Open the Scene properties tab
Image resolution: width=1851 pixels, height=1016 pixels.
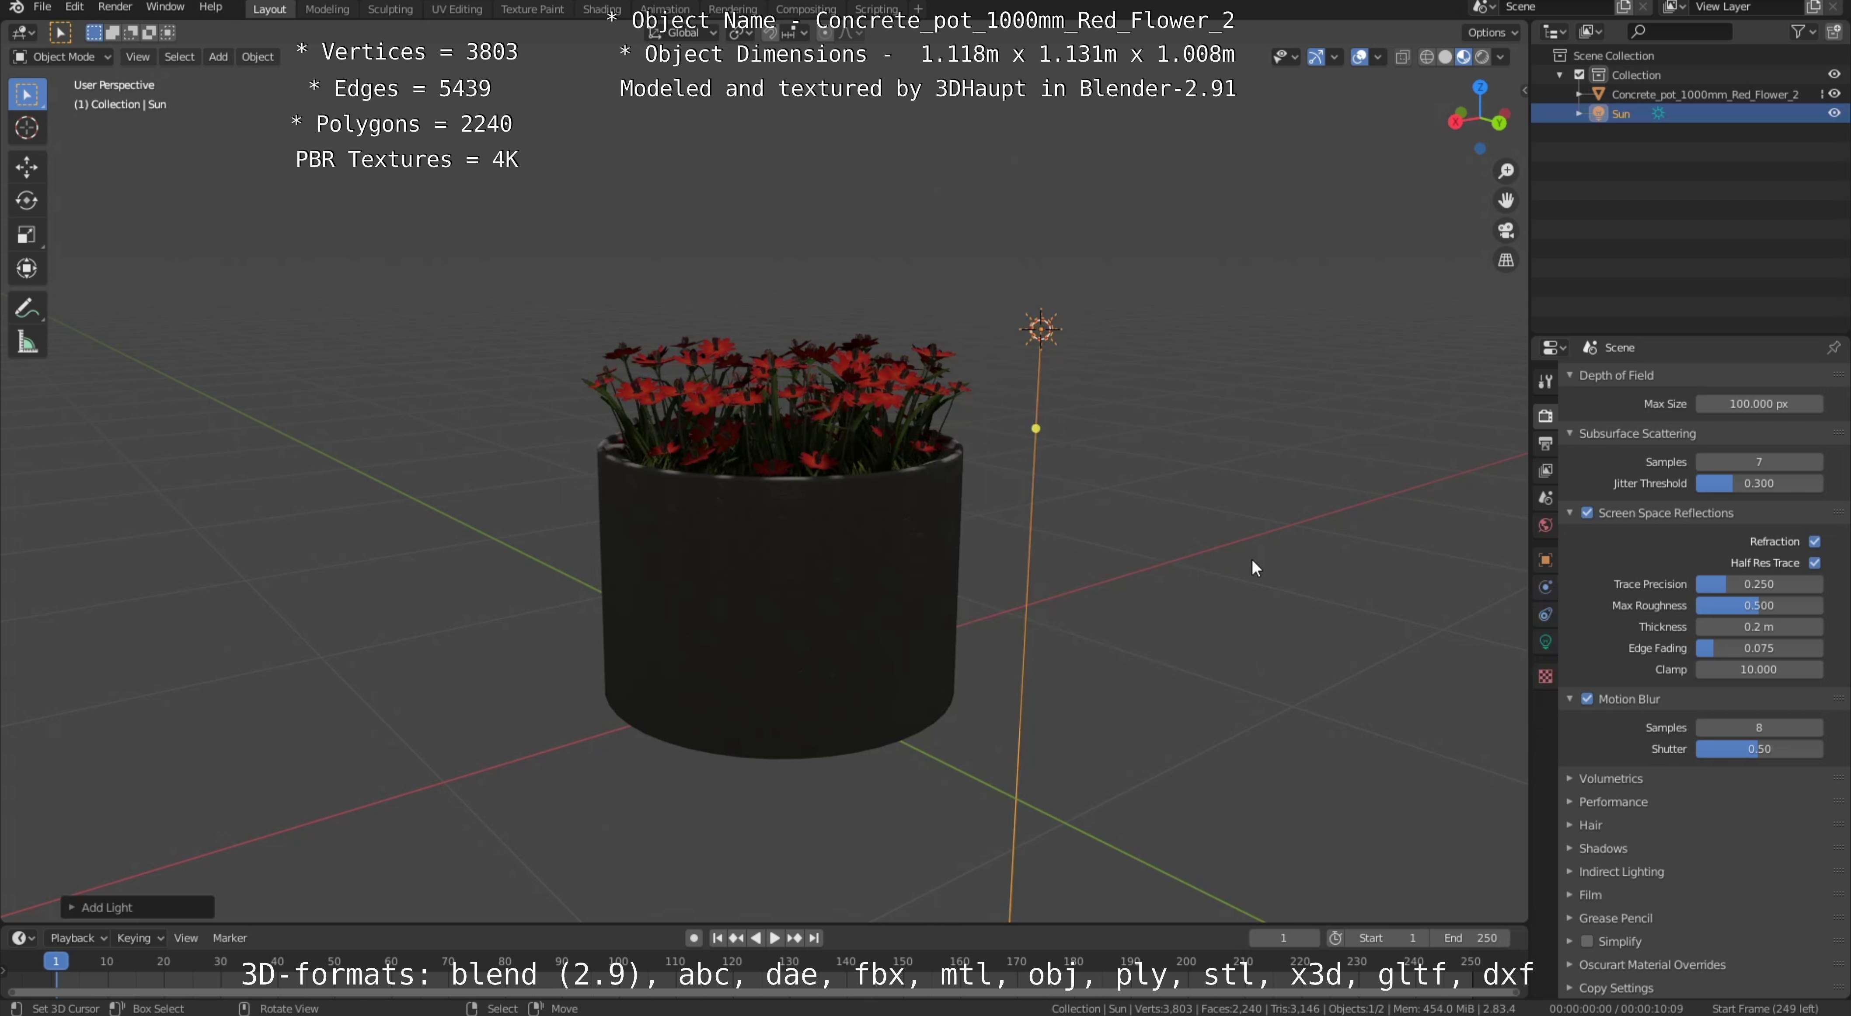point(1546,498)
